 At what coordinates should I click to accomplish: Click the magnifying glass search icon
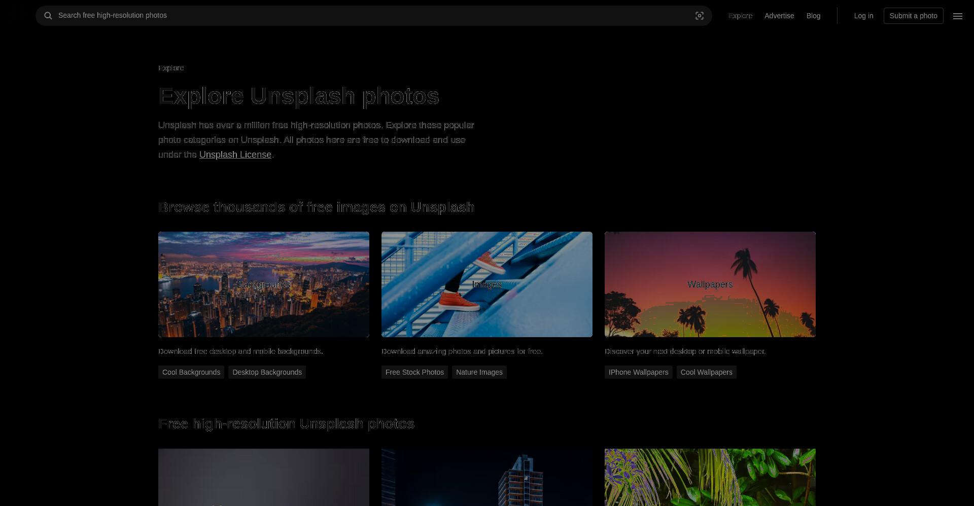click(x=48, y=16)
